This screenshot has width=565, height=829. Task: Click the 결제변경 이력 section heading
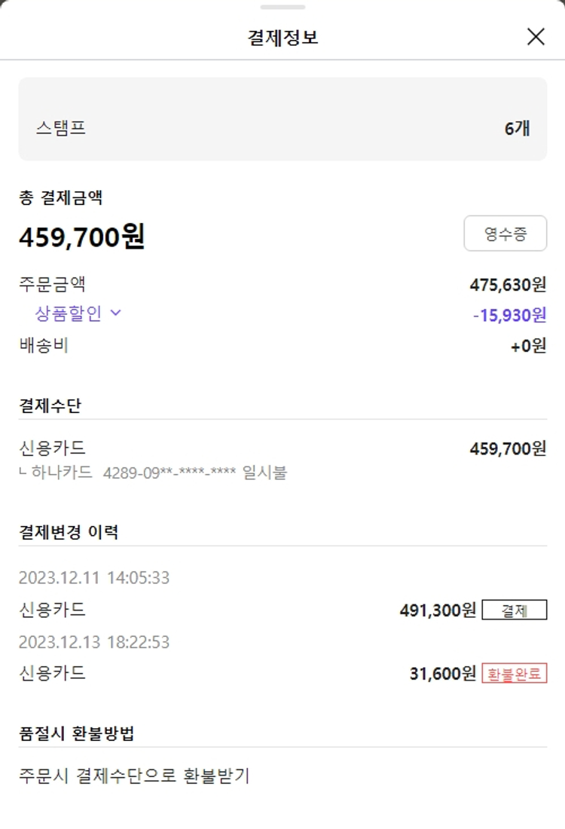69,532
